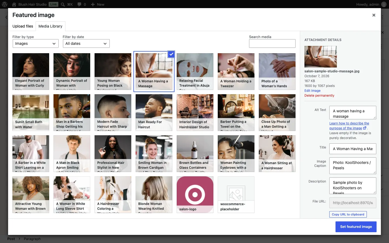The width and height of the screenshot is (389, 243).
Task: Focus the Search media field
Action: 272,43
